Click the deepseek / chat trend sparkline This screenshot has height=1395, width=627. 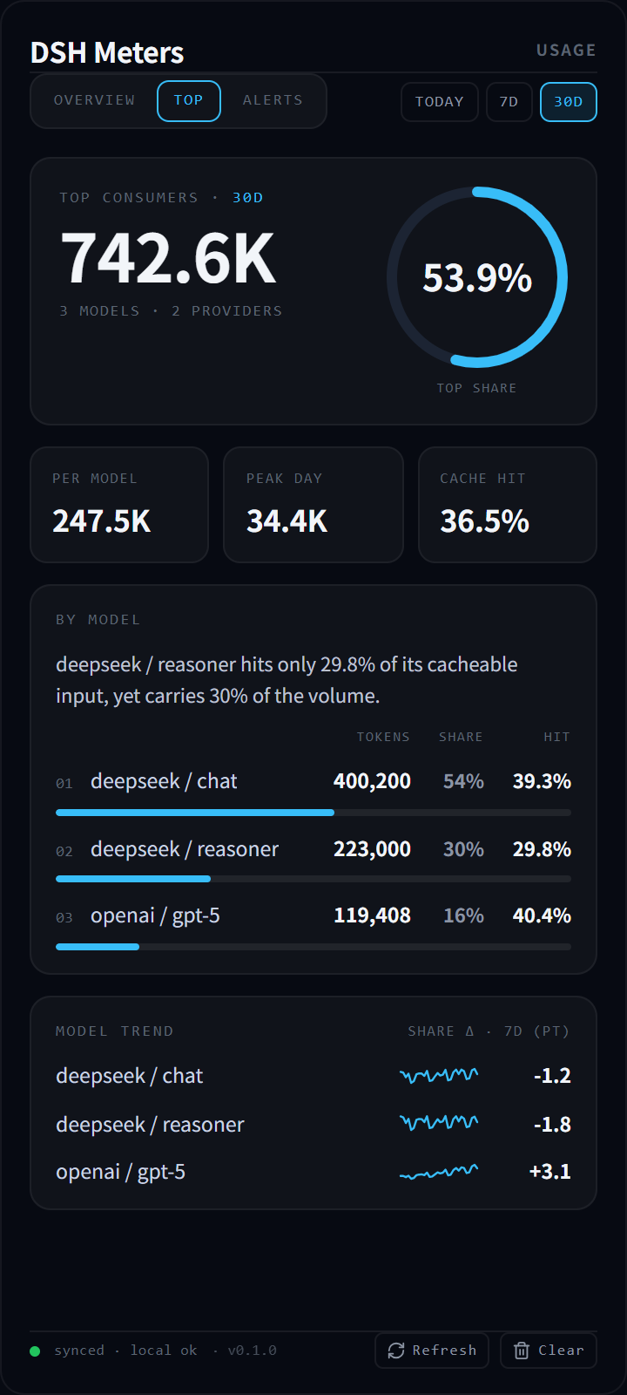pyautogui.click(x=439, y=1076)
